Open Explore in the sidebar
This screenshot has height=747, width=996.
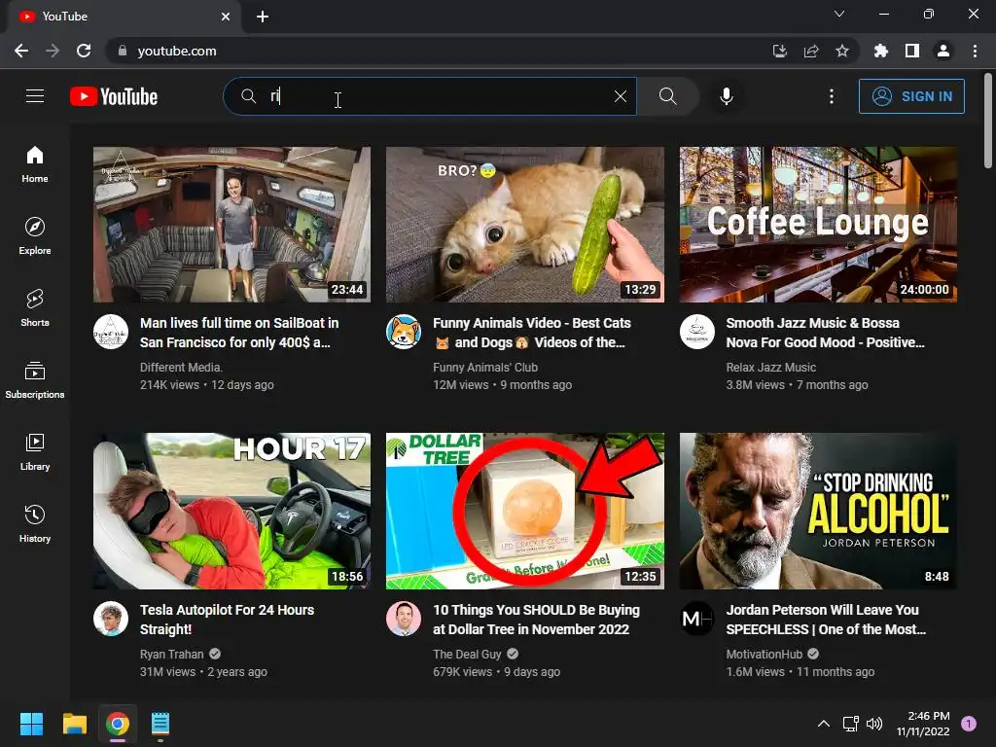35,236
